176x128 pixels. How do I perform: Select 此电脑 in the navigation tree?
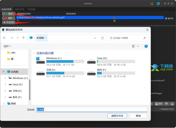(x=14, y=72)
